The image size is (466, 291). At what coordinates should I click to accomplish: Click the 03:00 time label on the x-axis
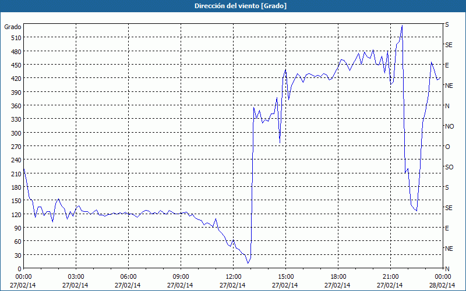(x=75, y=277)
